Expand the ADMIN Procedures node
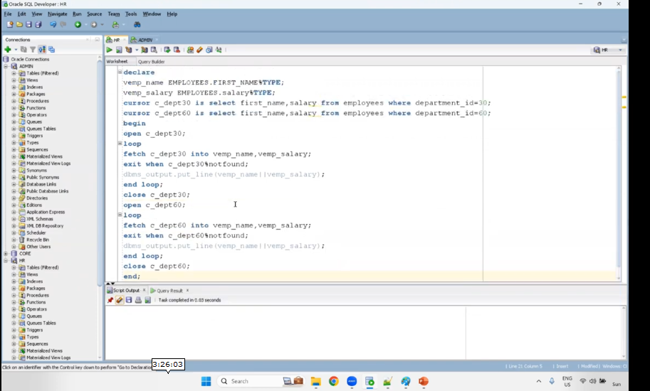 pos(14,101)
